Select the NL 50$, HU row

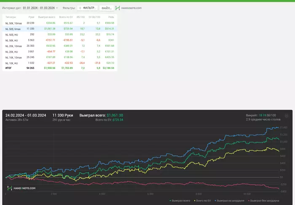point(60,35)
